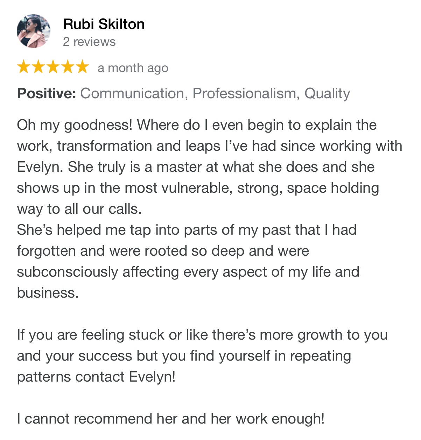
Task: Click the "Oh my goodness!" opening sentence
Action: (x=75, y=125)
